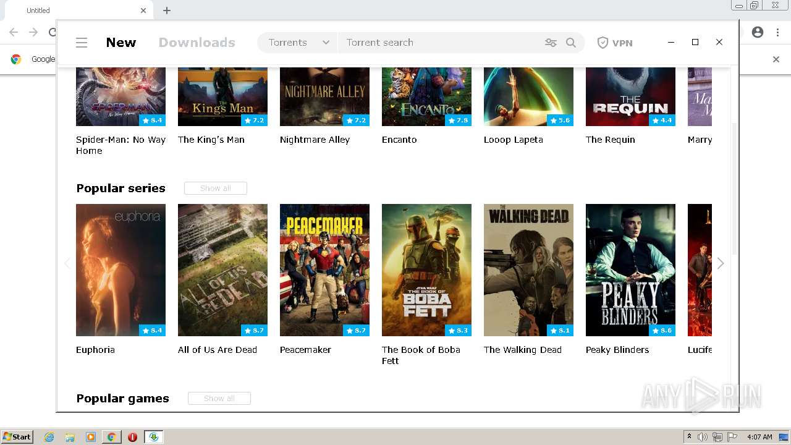Launch Internet Explorer from the taskbar
Screen dimensions: 791x445
49,437
